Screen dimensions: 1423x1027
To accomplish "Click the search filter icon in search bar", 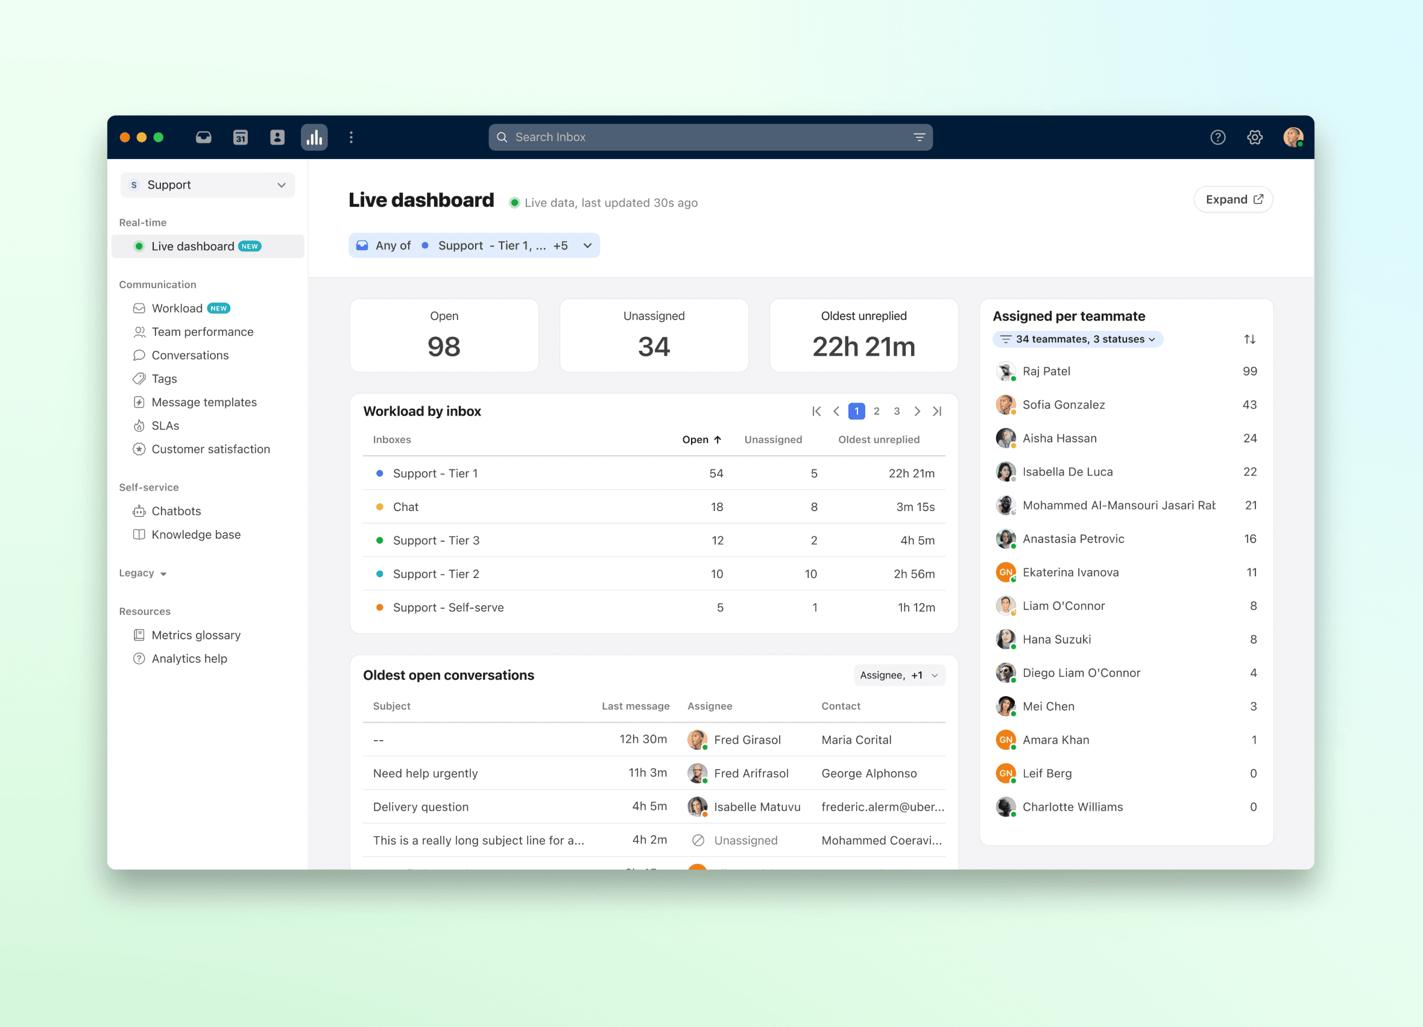I will (919, 137).
